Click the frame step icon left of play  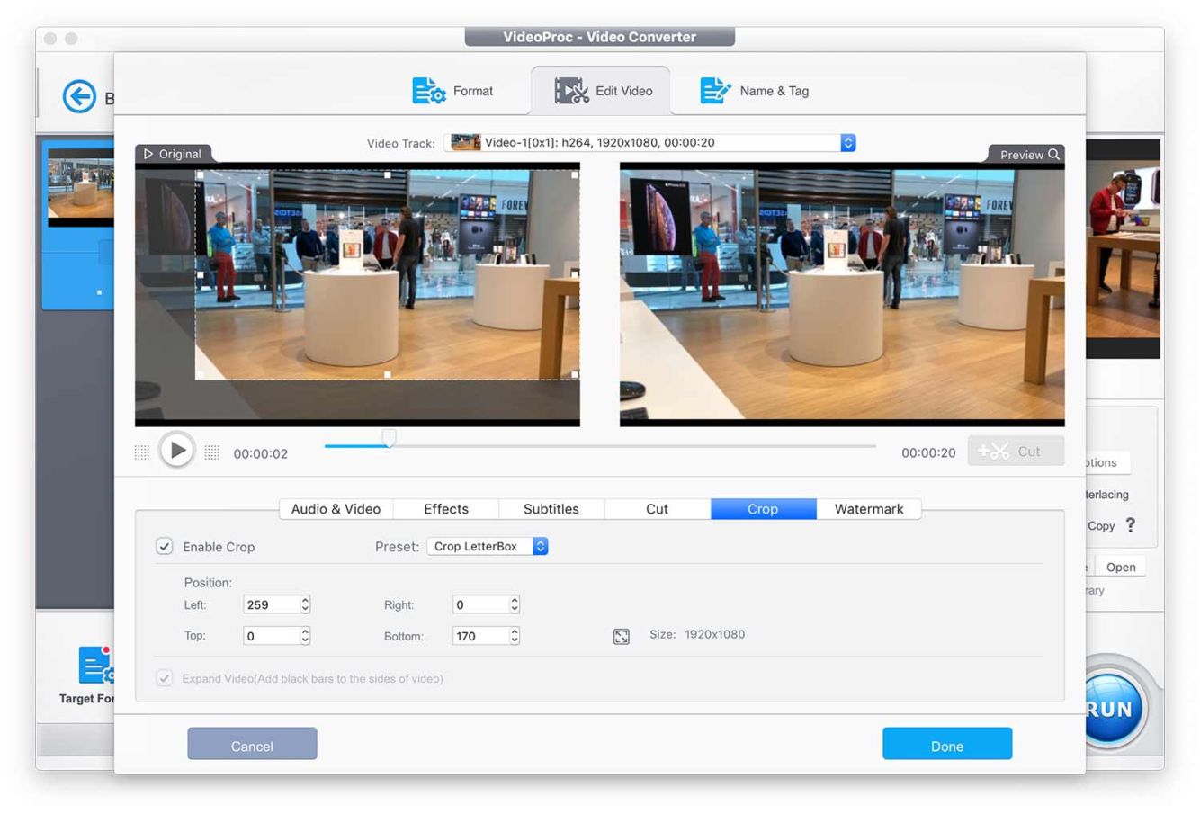[142, 452]
